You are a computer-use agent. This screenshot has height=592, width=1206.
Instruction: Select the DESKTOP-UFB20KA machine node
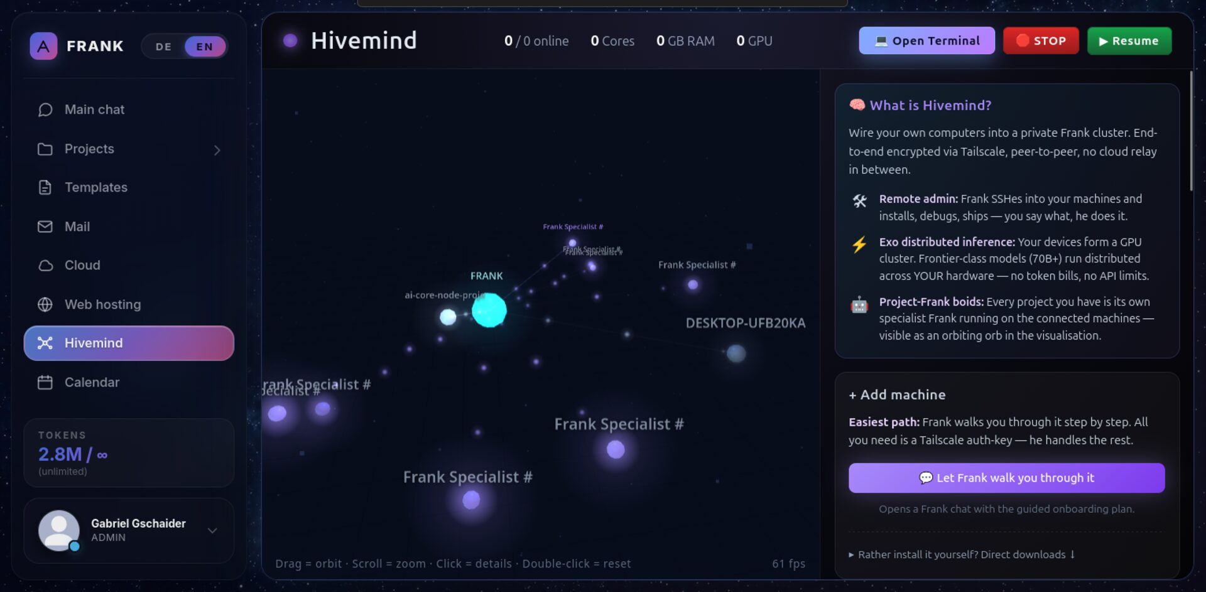click(x=736, y=353)
